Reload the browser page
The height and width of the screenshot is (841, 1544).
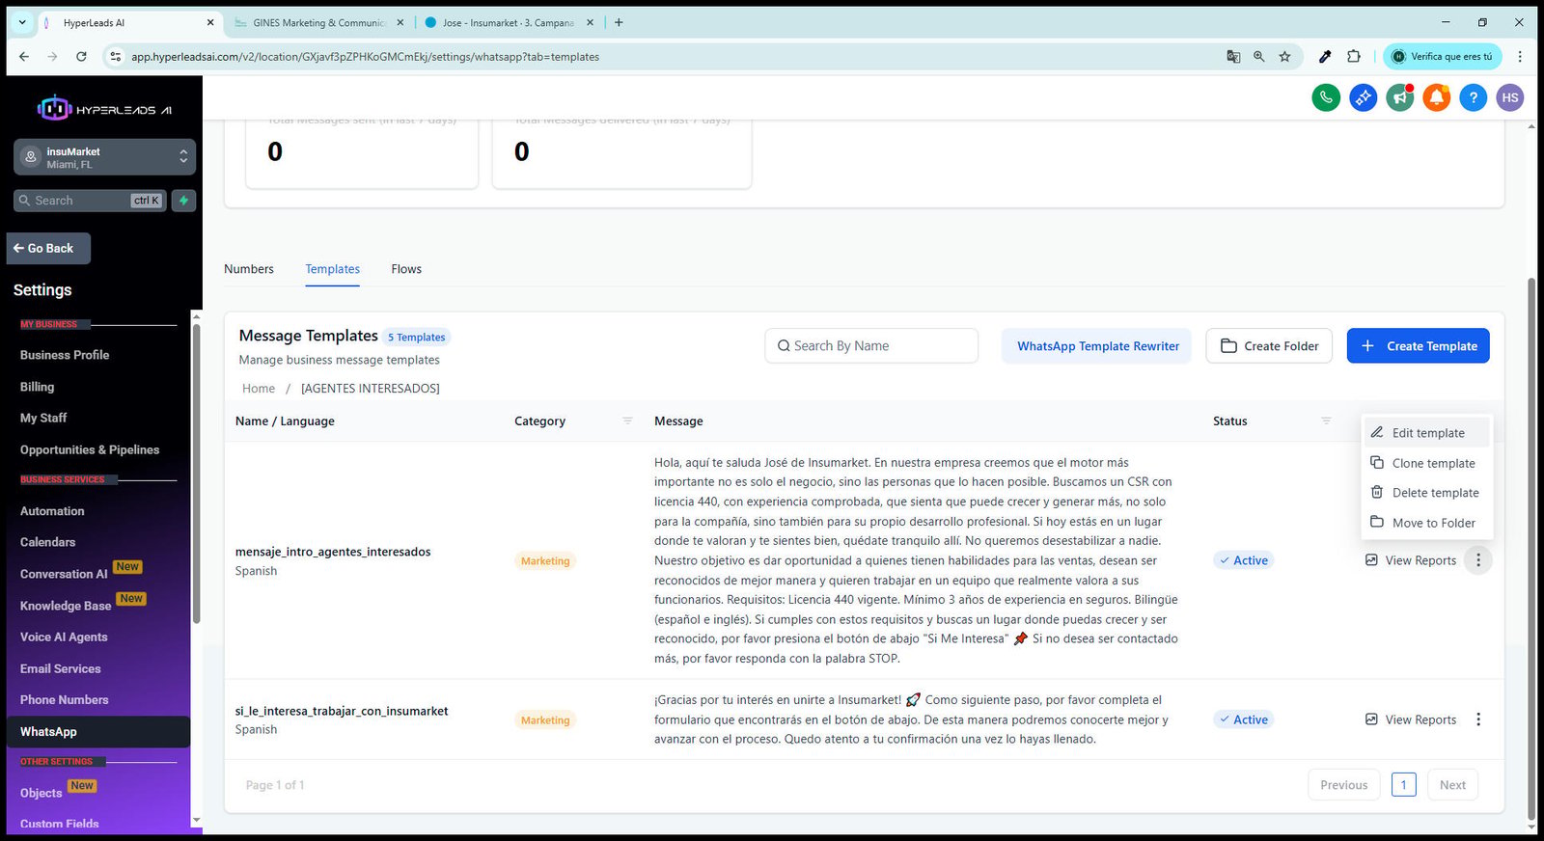coord(81,57)
